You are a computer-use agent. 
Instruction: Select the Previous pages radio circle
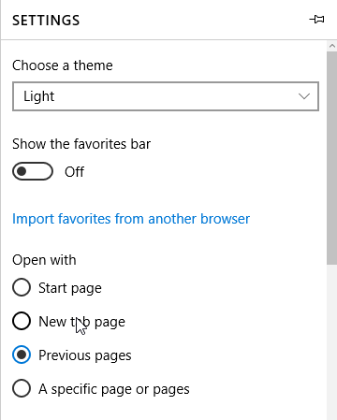(22, 355)
